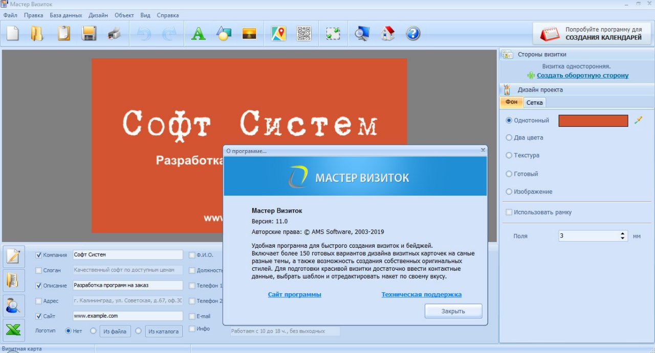Image resolution: width=655 pixels, height=353 pixels.
Task: Uncheck the 'Описание' checkbox
Action: pos(39,286)
